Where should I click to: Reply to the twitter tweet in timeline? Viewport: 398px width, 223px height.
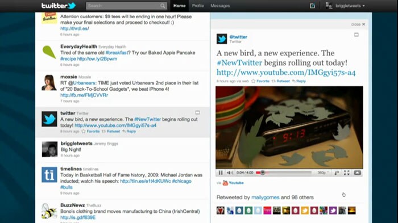point(129,131)
